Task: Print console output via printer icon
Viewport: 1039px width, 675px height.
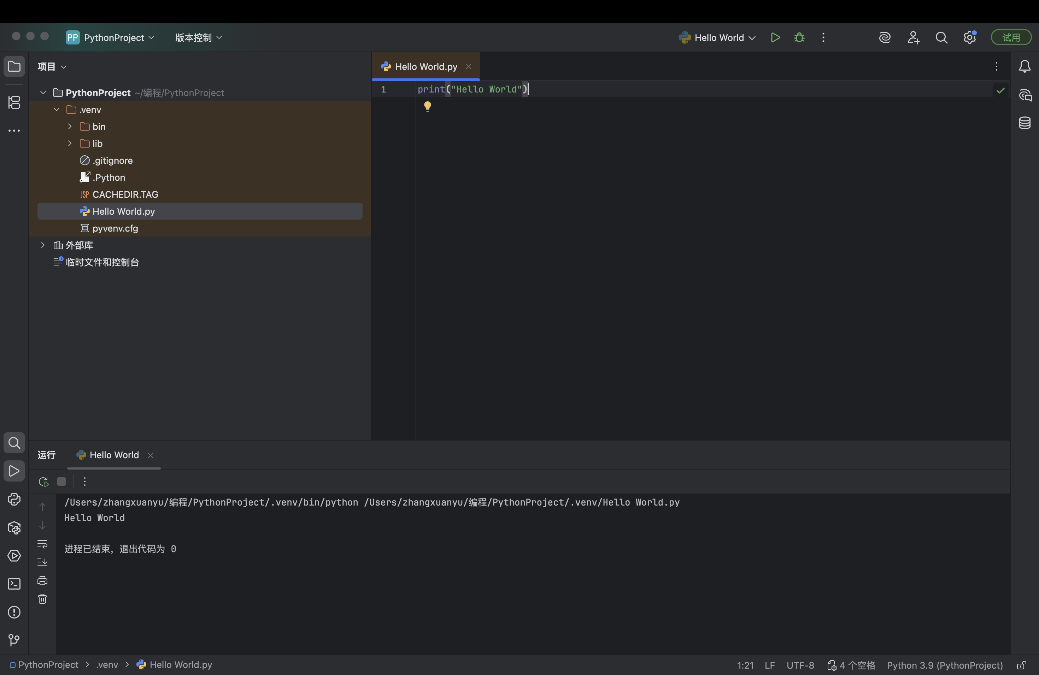Action: tap(42, 580)
